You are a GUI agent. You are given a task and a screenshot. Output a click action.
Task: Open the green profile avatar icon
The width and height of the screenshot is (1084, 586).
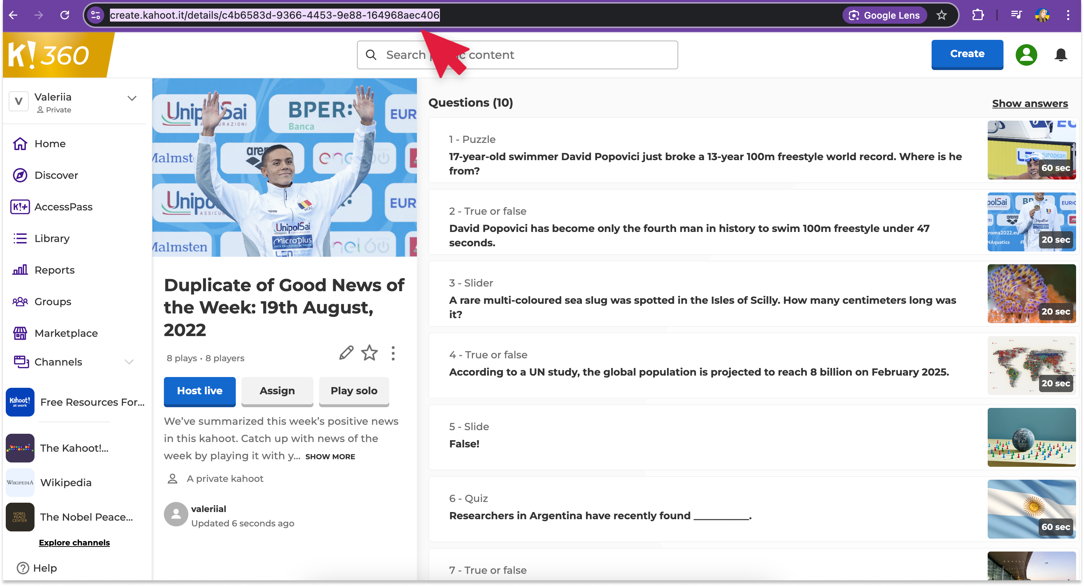pos(1026,55)
